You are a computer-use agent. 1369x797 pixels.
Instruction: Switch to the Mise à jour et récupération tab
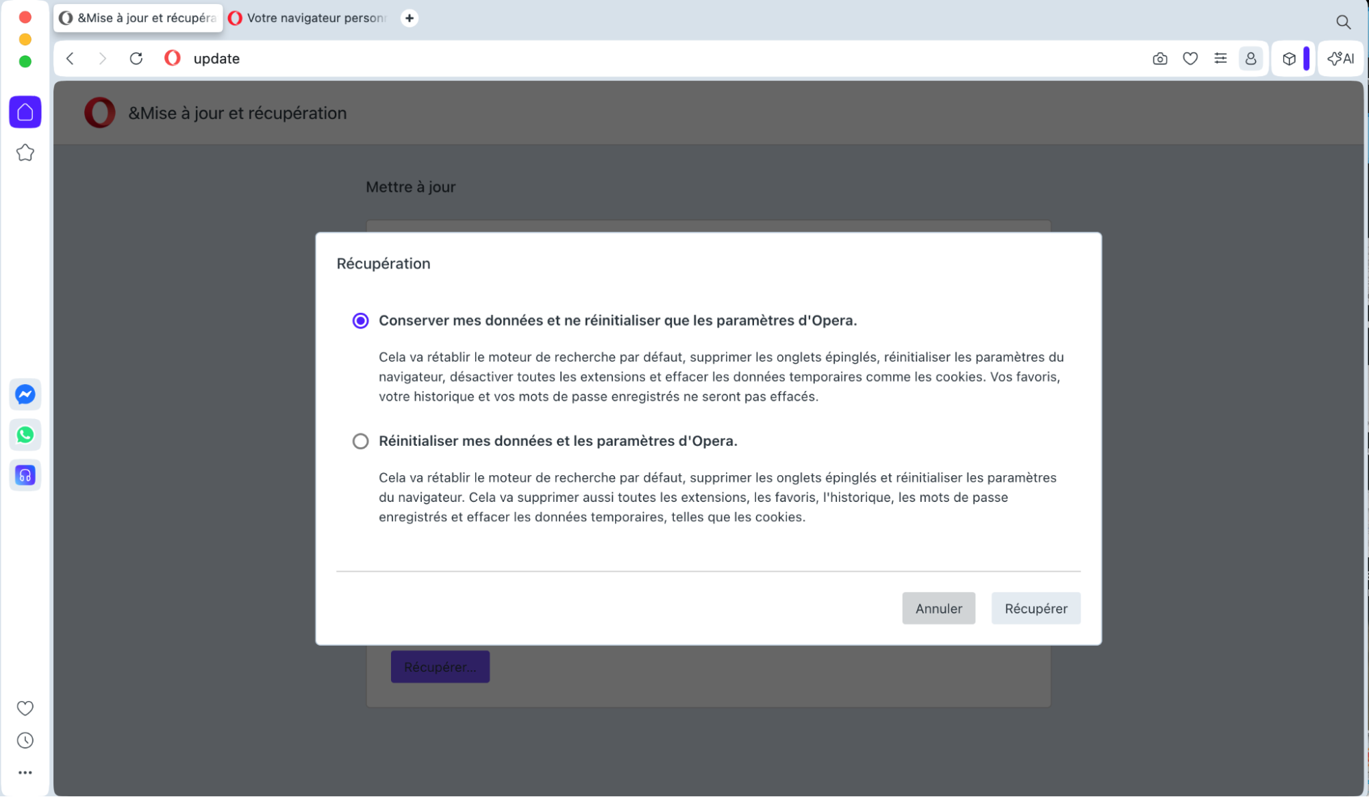pos(138,18)
